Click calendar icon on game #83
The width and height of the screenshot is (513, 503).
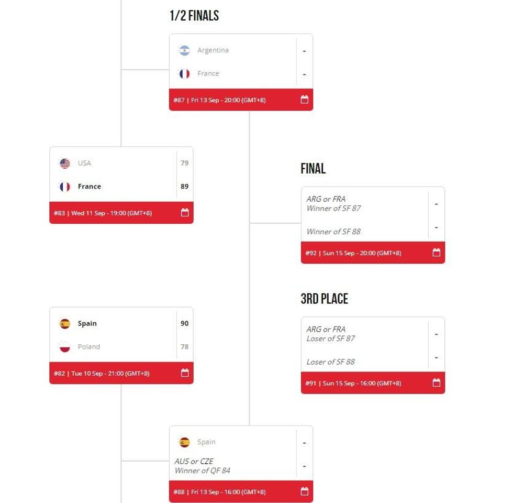tap(185, 213)
